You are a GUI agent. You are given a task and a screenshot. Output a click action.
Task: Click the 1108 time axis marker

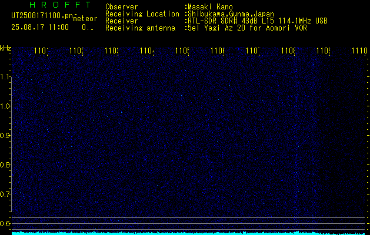tap(288, 51)
